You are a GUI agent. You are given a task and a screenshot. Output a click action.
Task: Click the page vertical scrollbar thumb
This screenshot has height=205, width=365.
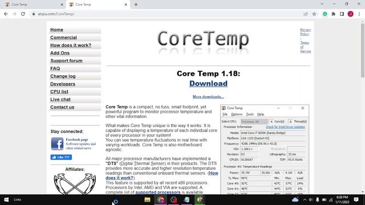click(363, 50)
